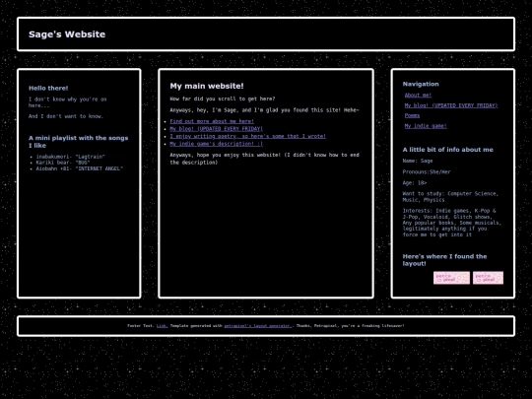Click playlist entry Kariki bear

[63, 163]
